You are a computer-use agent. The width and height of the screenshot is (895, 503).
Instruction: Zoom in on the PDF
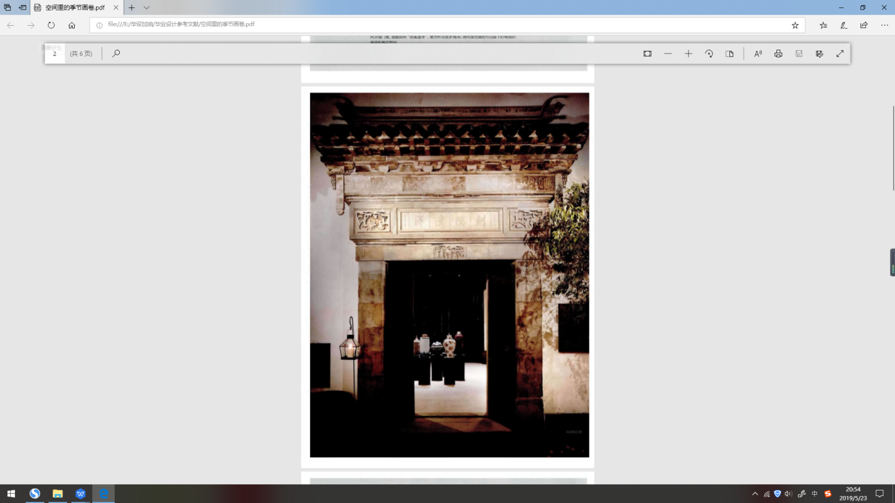tap(689, 54)
